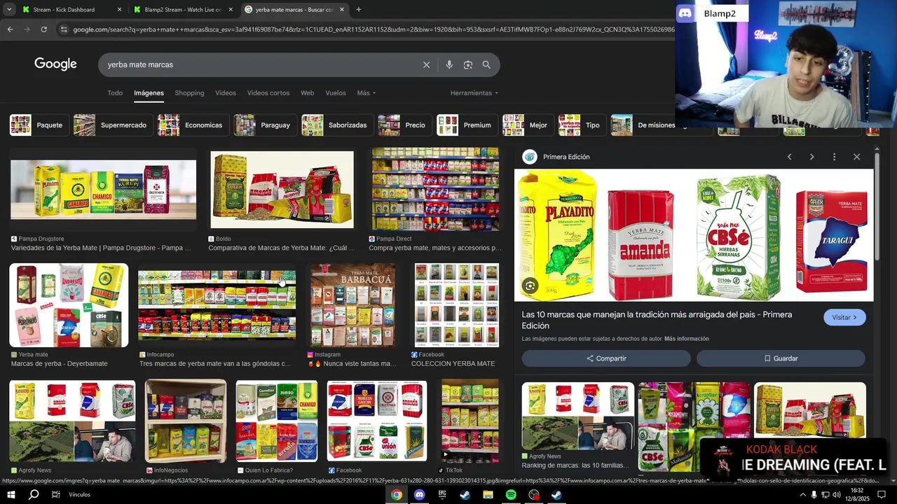Open the Más información link
897x504 pixels.
pyautogui.click(x=686, y=339)
